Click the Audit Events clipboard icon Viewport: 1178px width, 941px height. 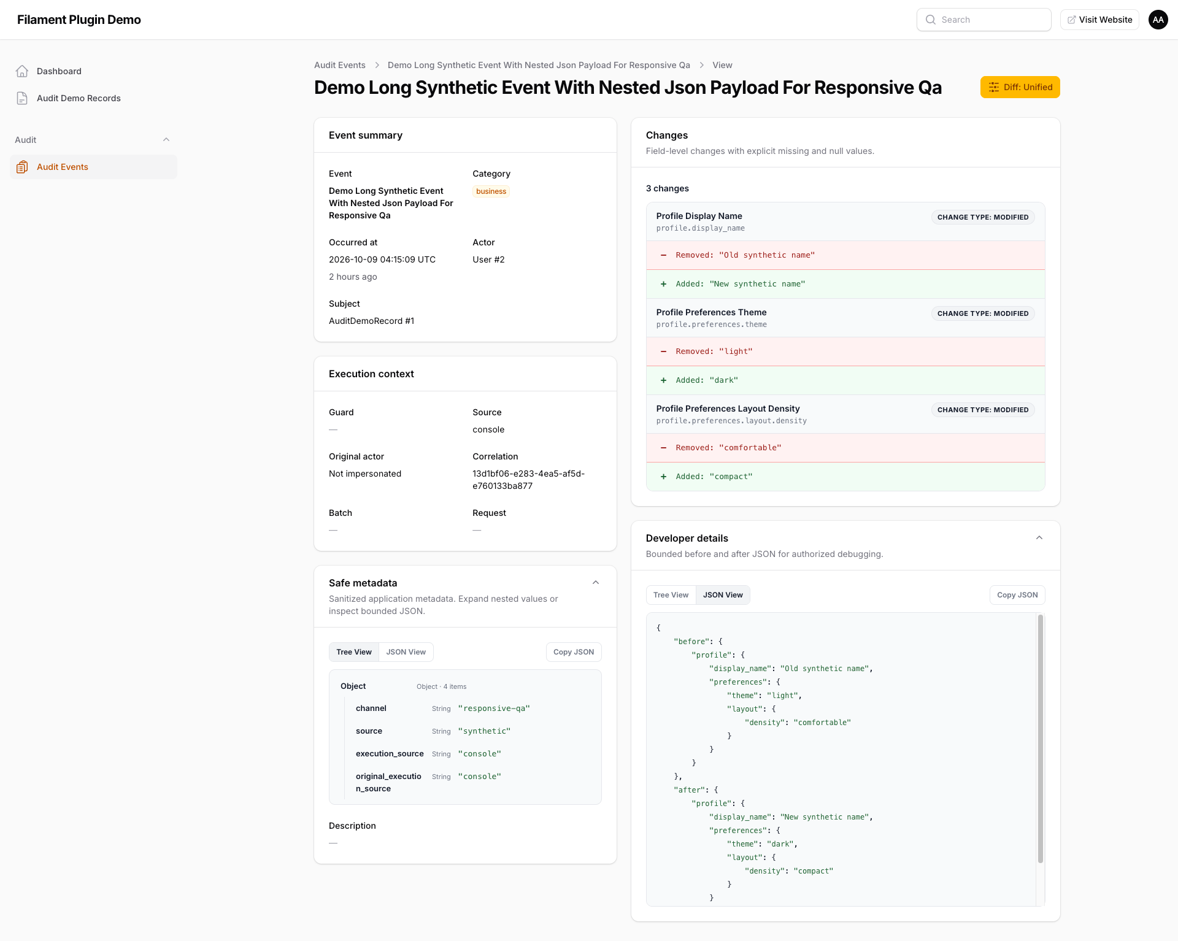(22, 167)
